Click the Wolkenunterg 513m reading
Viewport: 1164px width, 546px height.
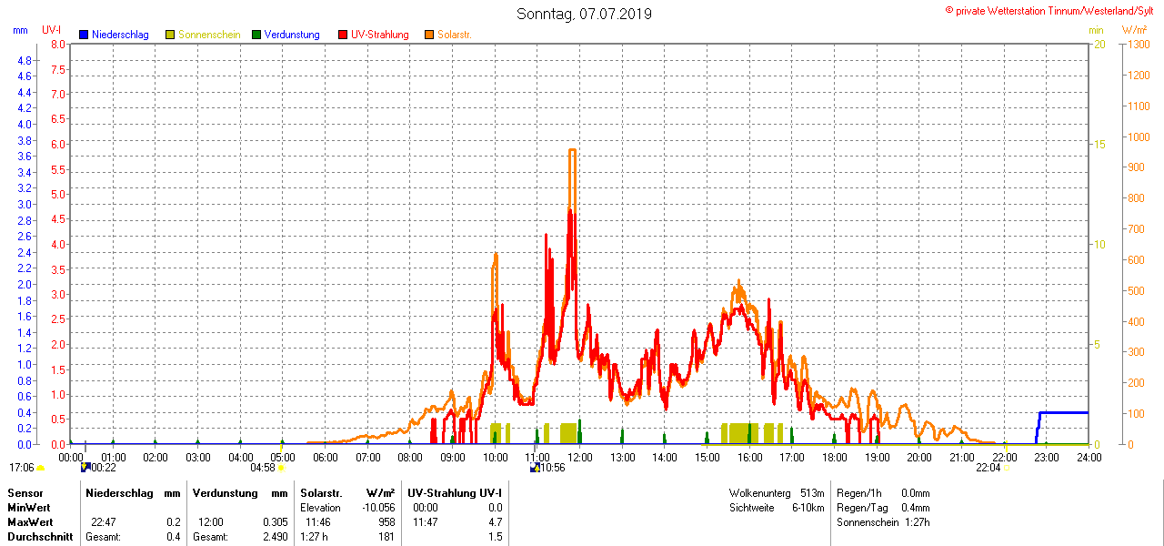click(x=777, y=493)
